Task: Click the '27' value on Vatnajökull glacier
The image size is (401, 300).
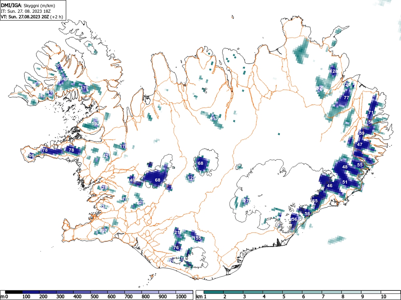Action: pyautogui.click(x=246, y=201)
